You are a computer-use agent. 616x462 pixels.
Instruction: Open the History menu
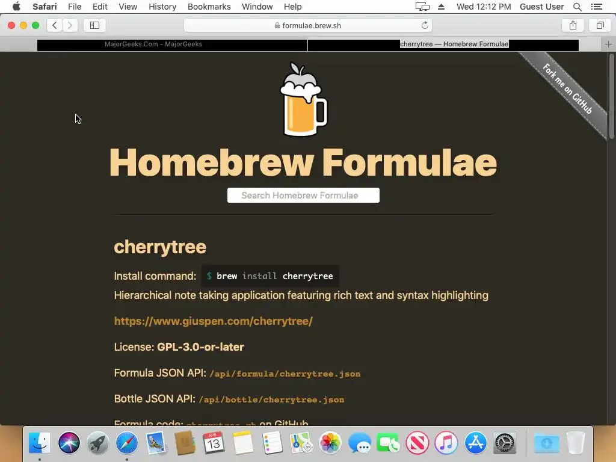click(x=162, y=7)
